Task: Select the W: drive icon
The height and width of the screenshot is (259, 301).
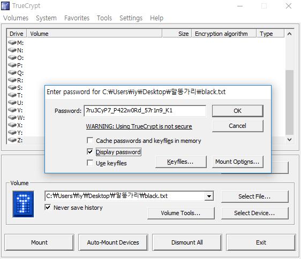Action: pyautogui.click(x=12, y=117)
